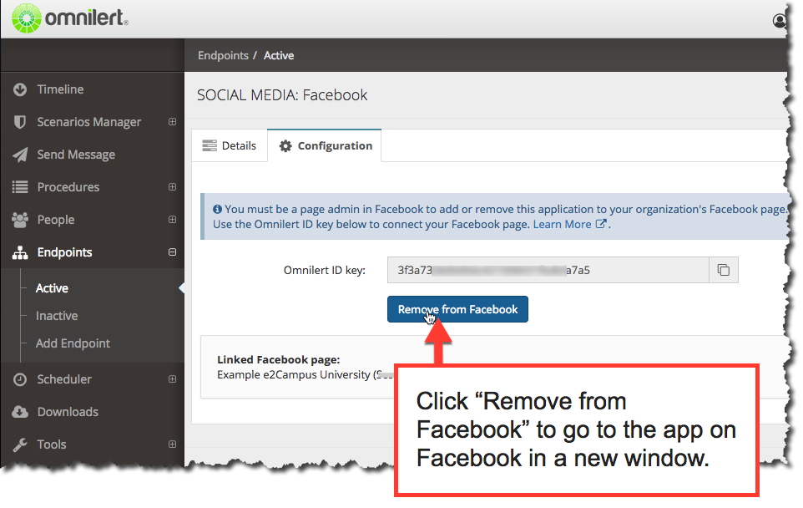The width and height of the screenshot is (803, 508).
Task: Expand the Scenarios Manager submenu
Action: (172, 122)
